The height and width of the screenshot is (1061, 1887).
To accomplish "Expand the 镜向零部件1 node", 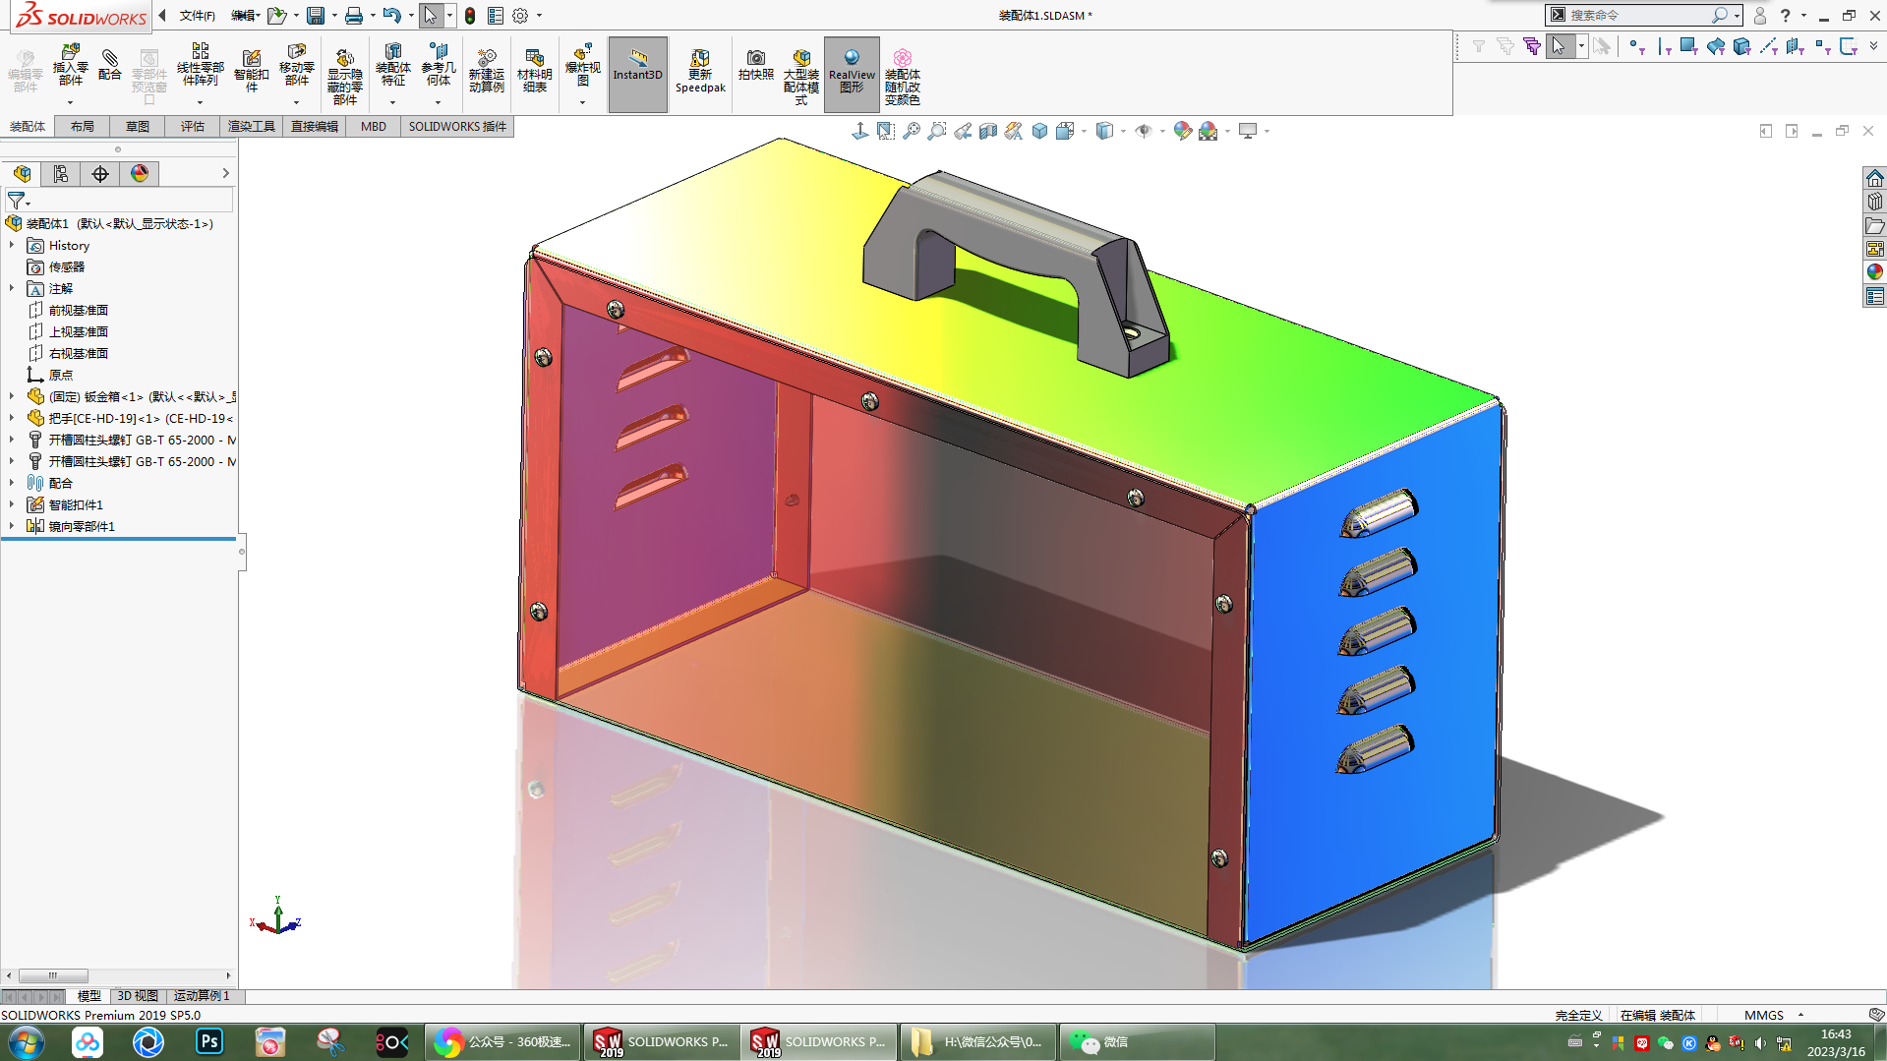I will tap(12, 526).
